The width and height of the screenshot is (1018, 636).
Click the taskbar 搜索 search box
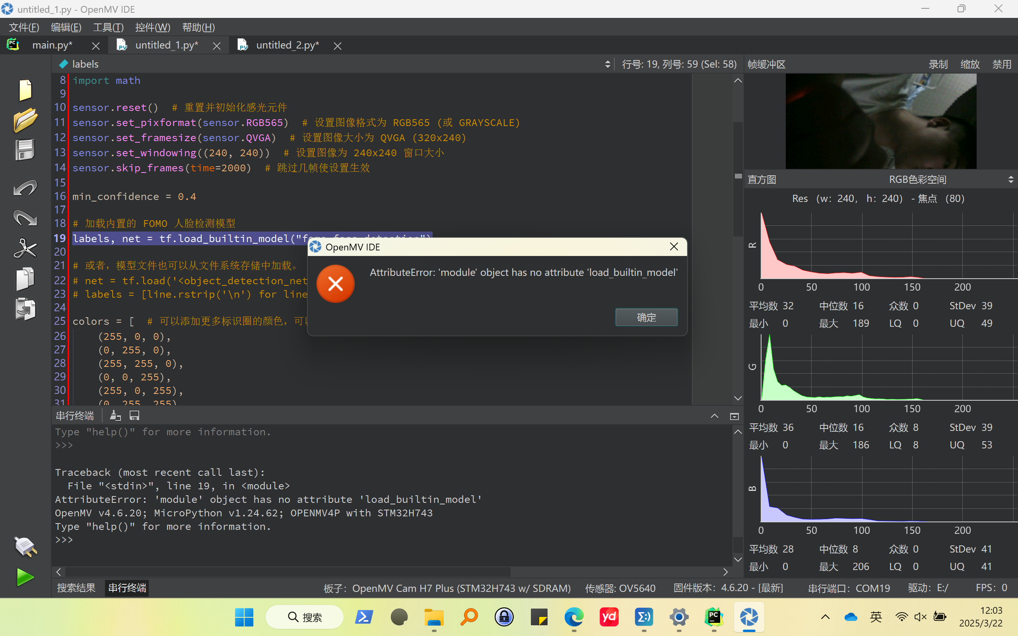[305, 617]
